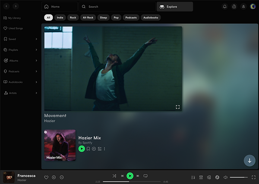Click the Francesca song title

pos(26,175)
